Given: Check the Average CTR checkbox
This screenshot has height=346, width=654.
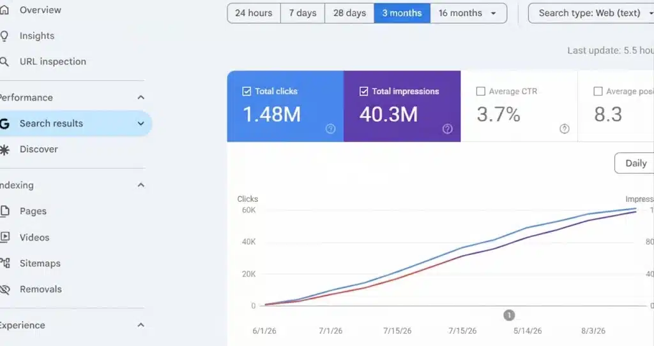Looking at the screenshot, I should [480, 91].
